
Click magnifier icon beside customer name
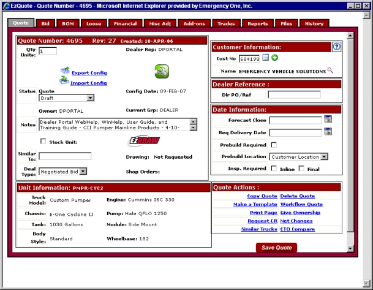pyautogui.click(x=330, y=71)
